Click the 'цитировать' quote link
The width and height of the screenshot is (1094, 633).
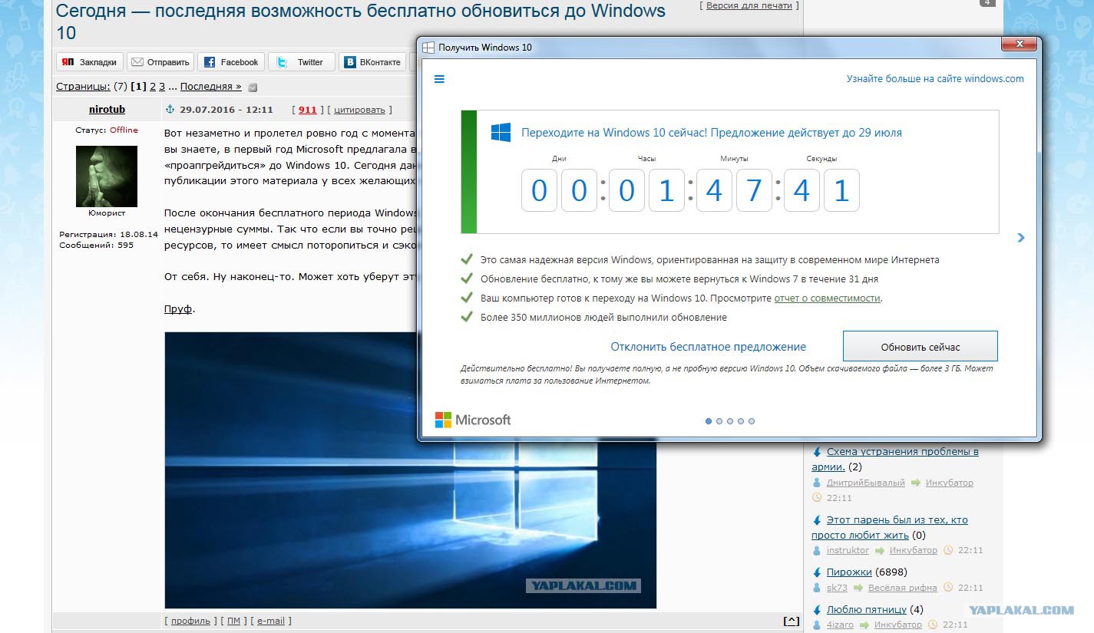pos(359,110)
